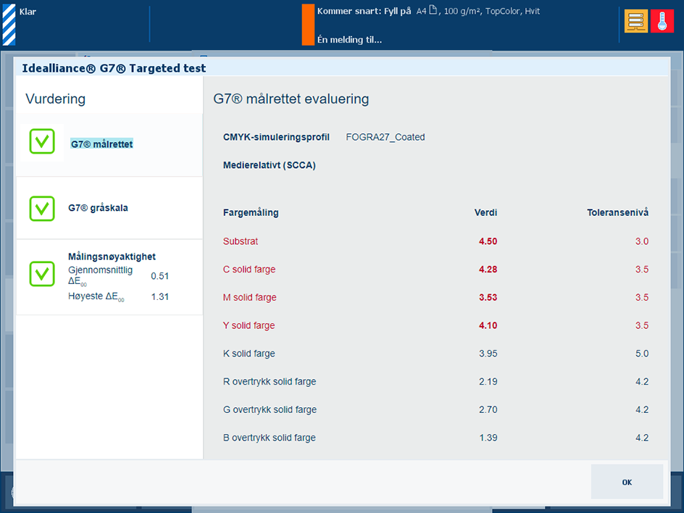Screen dimensions: 684x513
Task: Click the Y solid farge value 4.10
Action: (488, 326)
